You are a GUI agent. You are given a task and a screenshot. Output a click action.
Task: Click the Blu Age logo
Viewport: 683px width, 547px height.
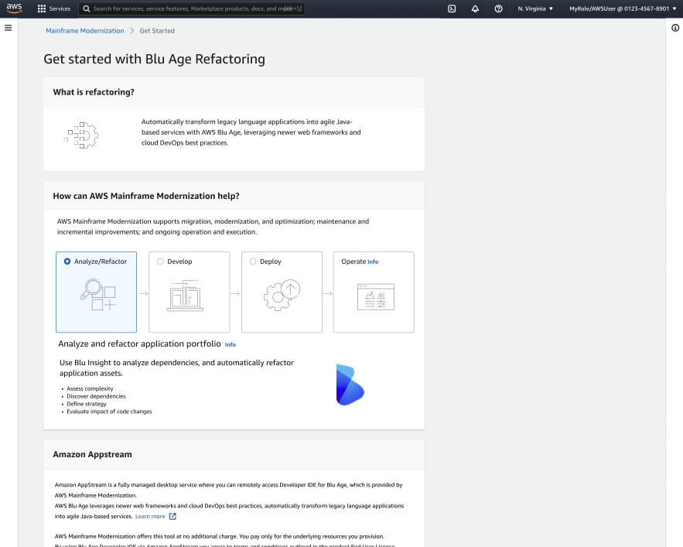coord(350,385)
